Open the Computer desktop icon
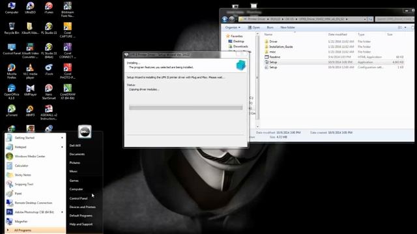 [12, 8]
